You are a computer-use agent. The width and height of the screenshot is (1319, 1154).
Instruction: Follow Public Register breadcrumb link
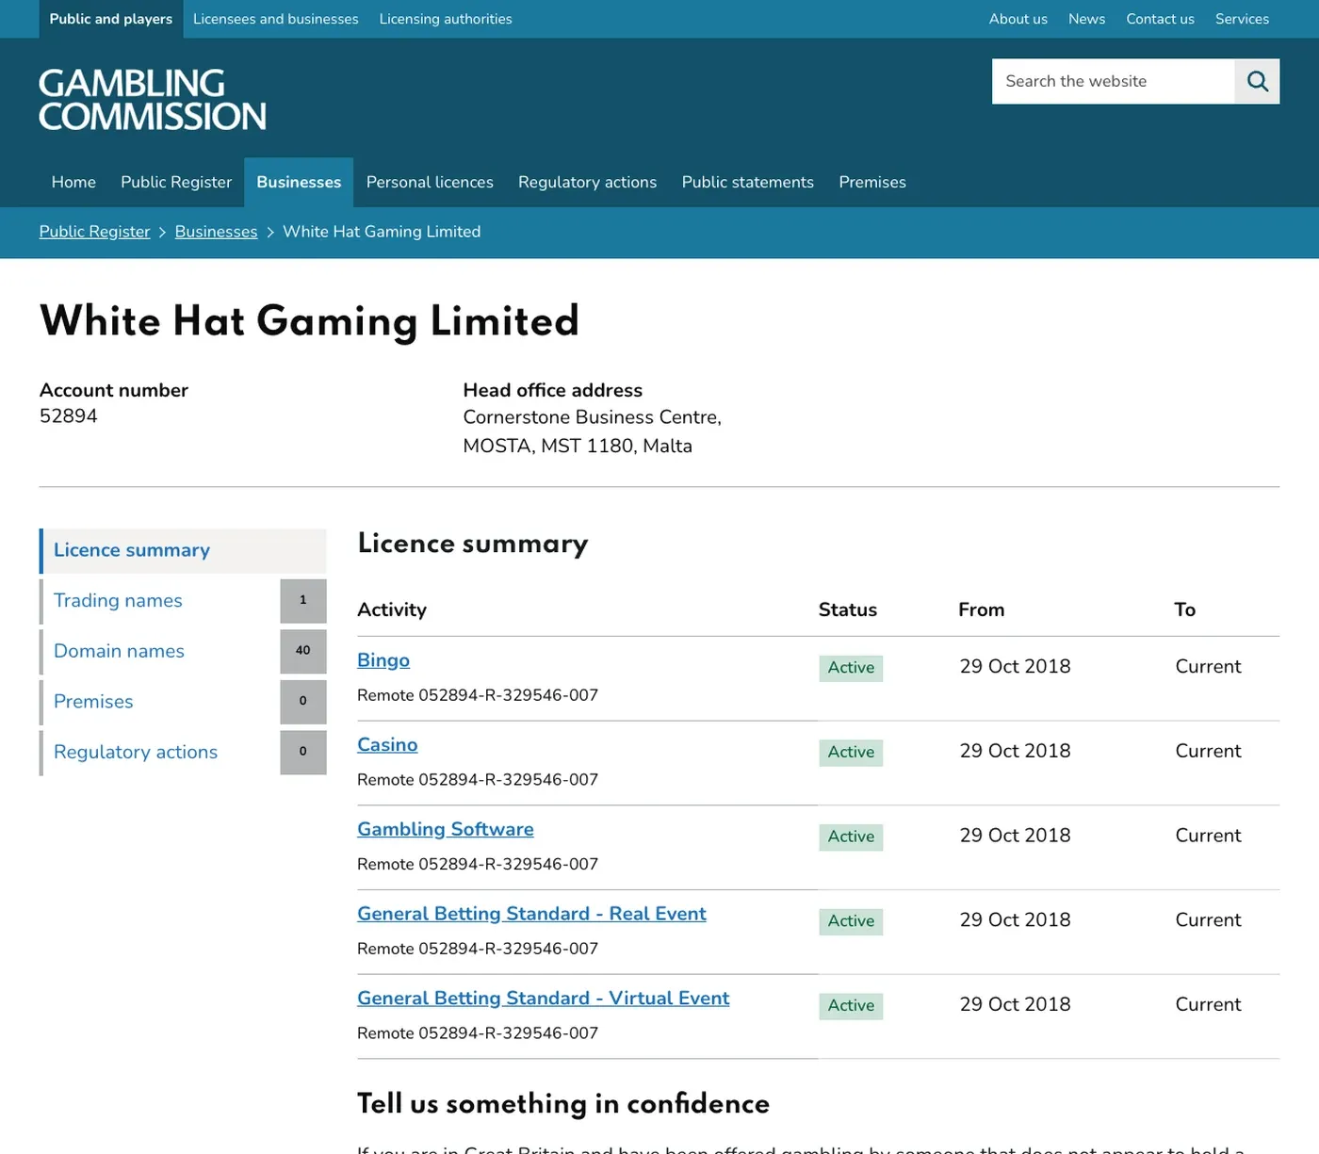click(94, 232)
